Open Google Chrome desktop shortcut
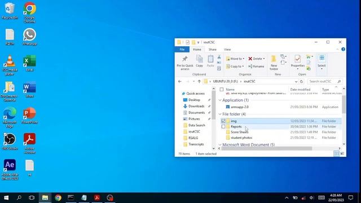 [29, 12]
